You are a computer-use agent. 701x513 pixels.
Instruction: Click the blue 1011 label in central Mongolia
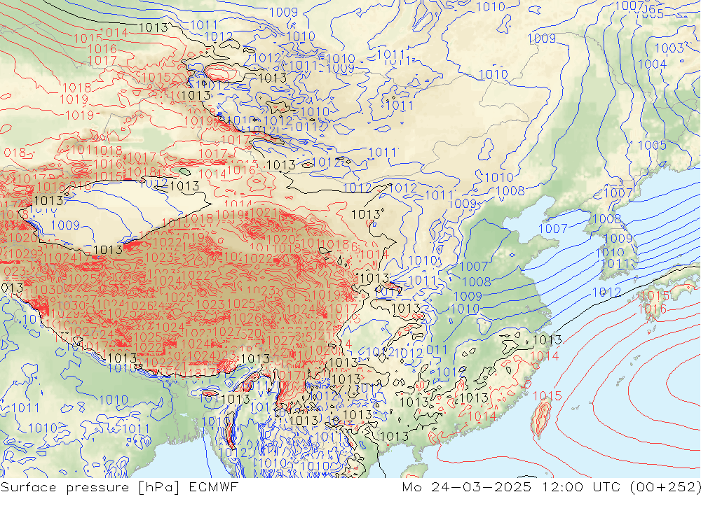click(x=400, y=106)
